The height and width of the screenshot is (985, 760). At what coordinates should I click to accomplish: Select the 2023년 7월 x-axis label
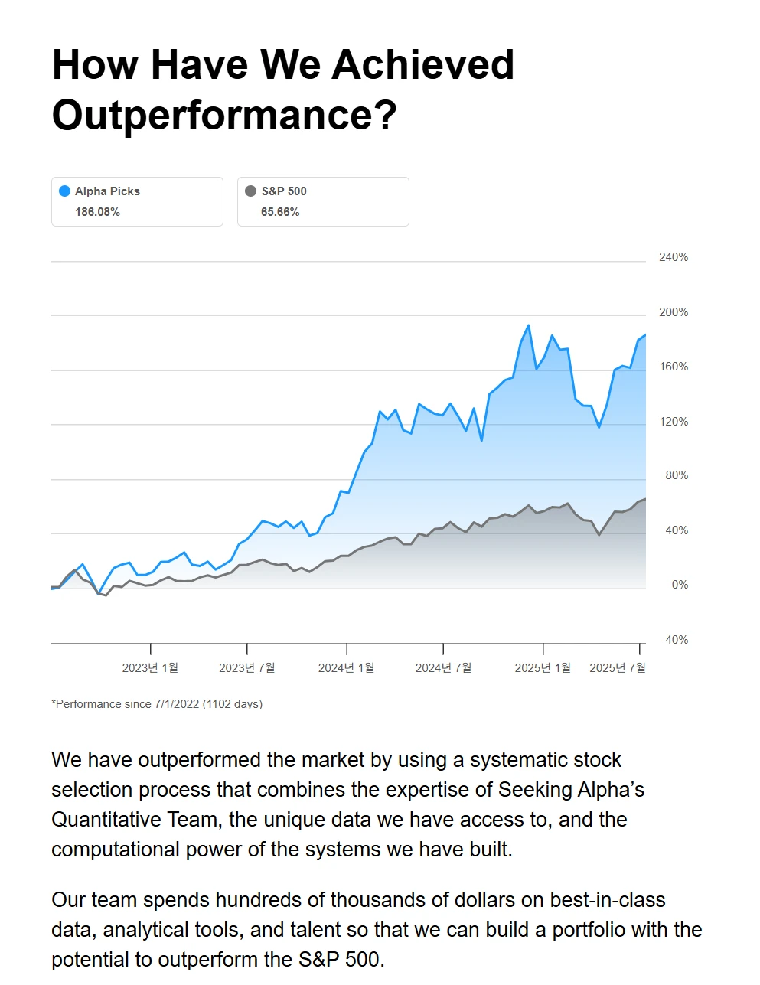click(246, 668)
